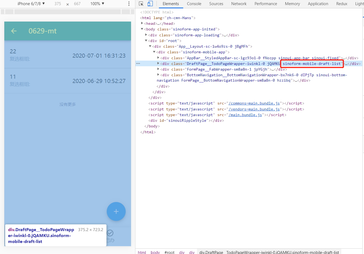Open the rotate icon between width and height

[x=68, y=4]
